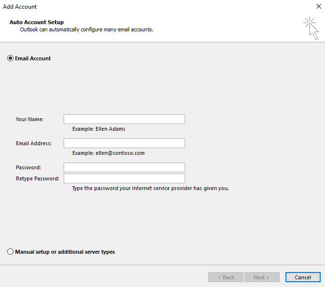Focus the Email Address text field

point(124,143)
